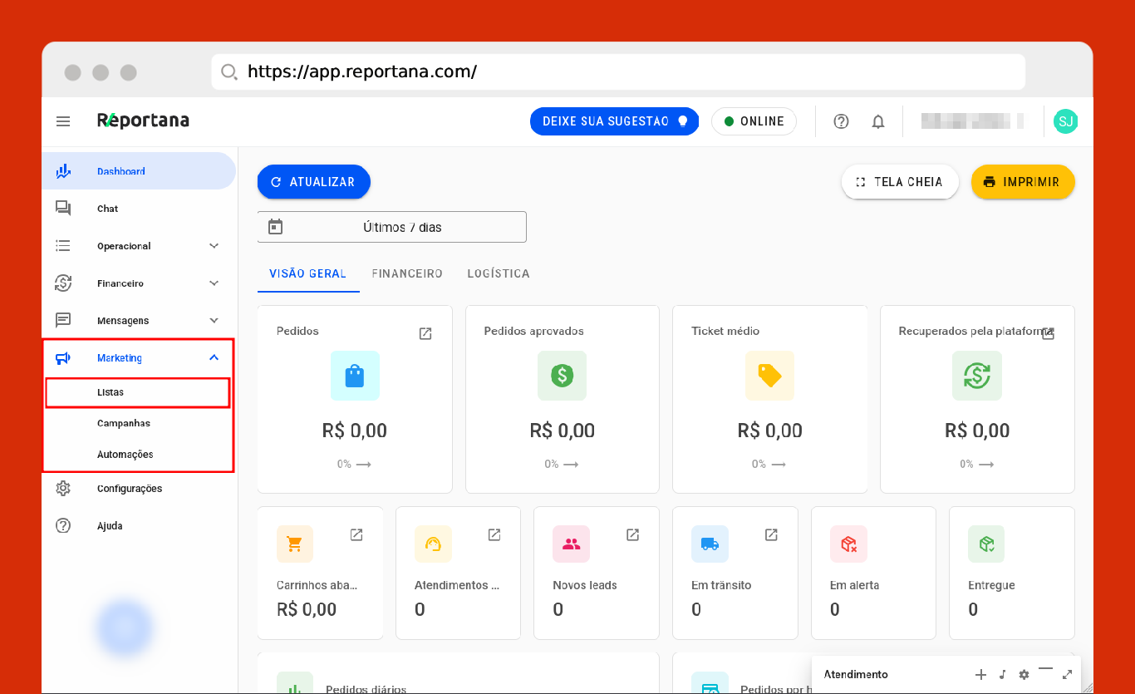
Task: Open Pedidos card external link icon
Action: (x=425, y=333)
